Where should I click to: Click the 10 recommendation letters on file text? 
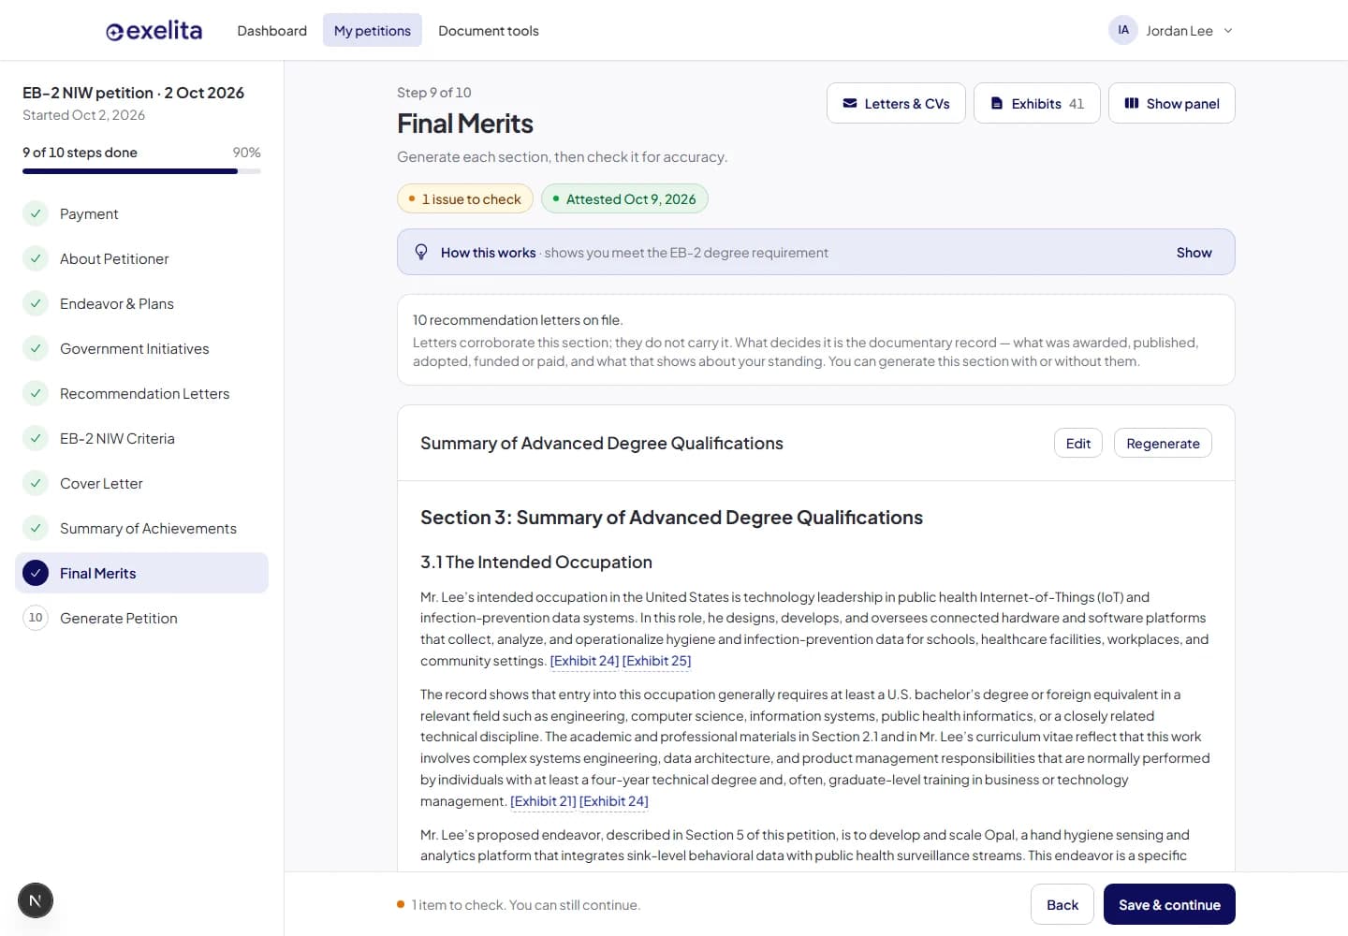point(518,320)
